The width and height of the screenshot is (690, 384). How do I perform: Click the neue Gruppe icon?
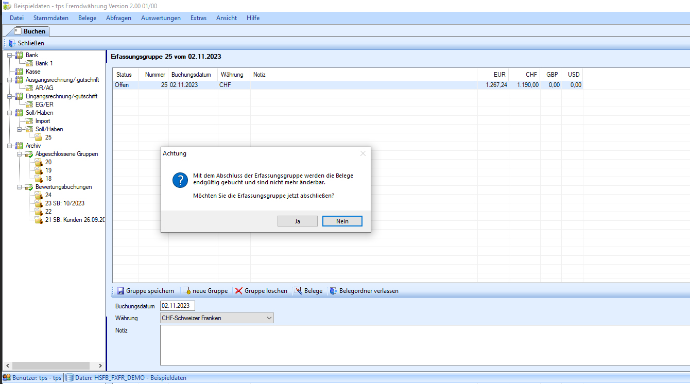(x=186, y=291)
